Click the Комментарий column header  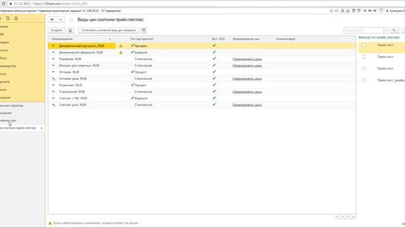pos(285,39)
